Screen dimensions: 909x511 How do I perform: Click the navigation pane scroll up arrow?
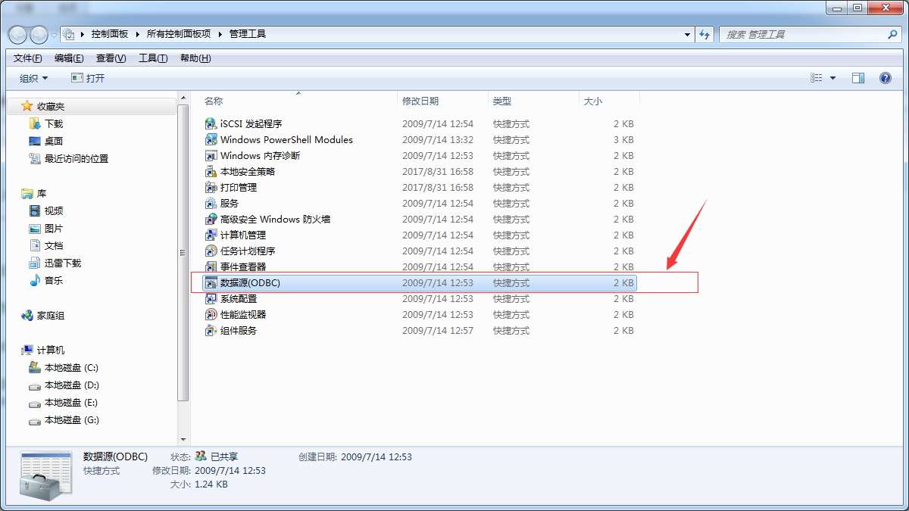click(183, 98)
